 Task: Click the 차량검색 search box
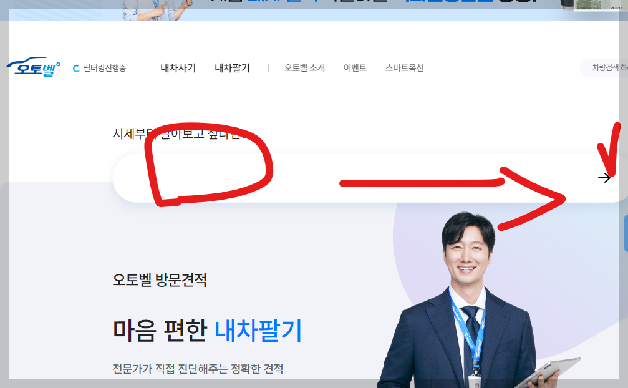604,68
